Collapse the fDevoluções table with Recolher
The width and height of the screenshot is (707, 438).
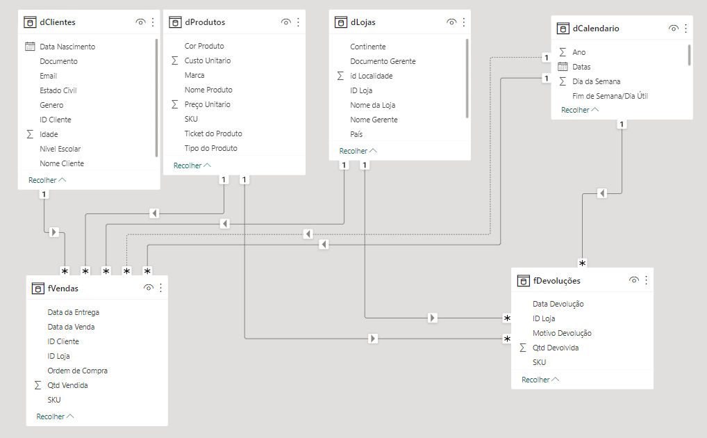(540, 380)
